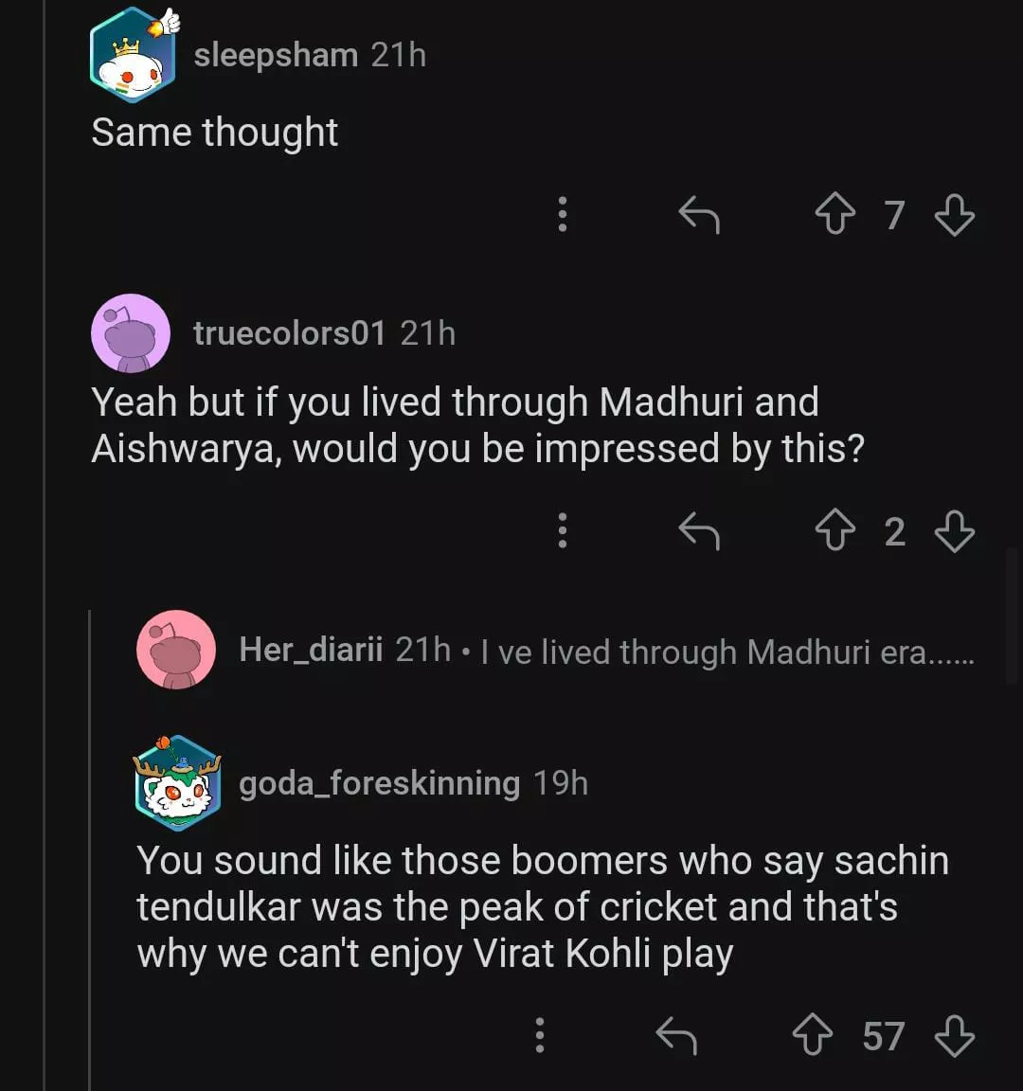The width and height of the screenshot is (1023, 1091).
Task: Reply to sleepsham's comment
Action: tap(699, 215)
